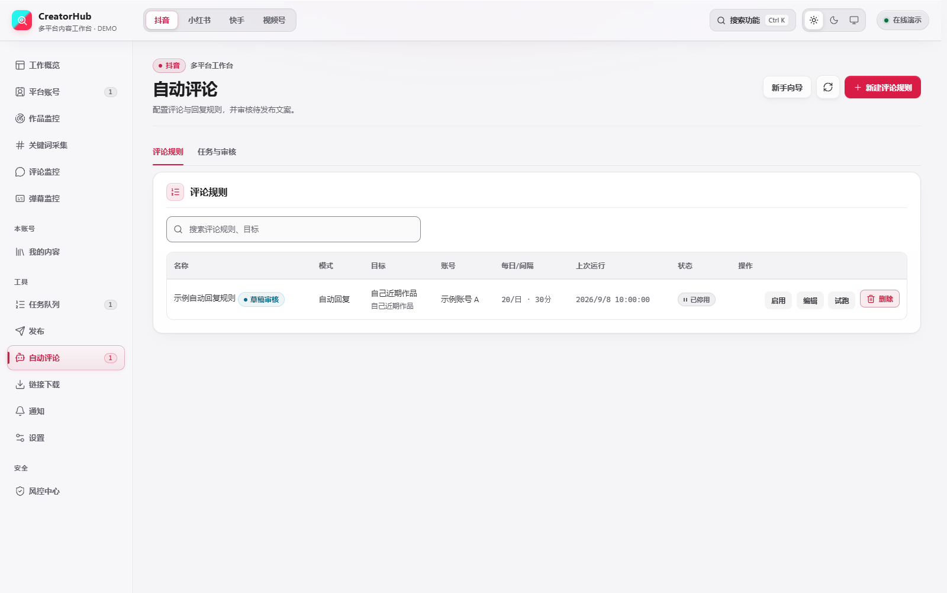Click the search magnifier in rule search box
The width and height of the screenshot is (947, 593).
178,229
